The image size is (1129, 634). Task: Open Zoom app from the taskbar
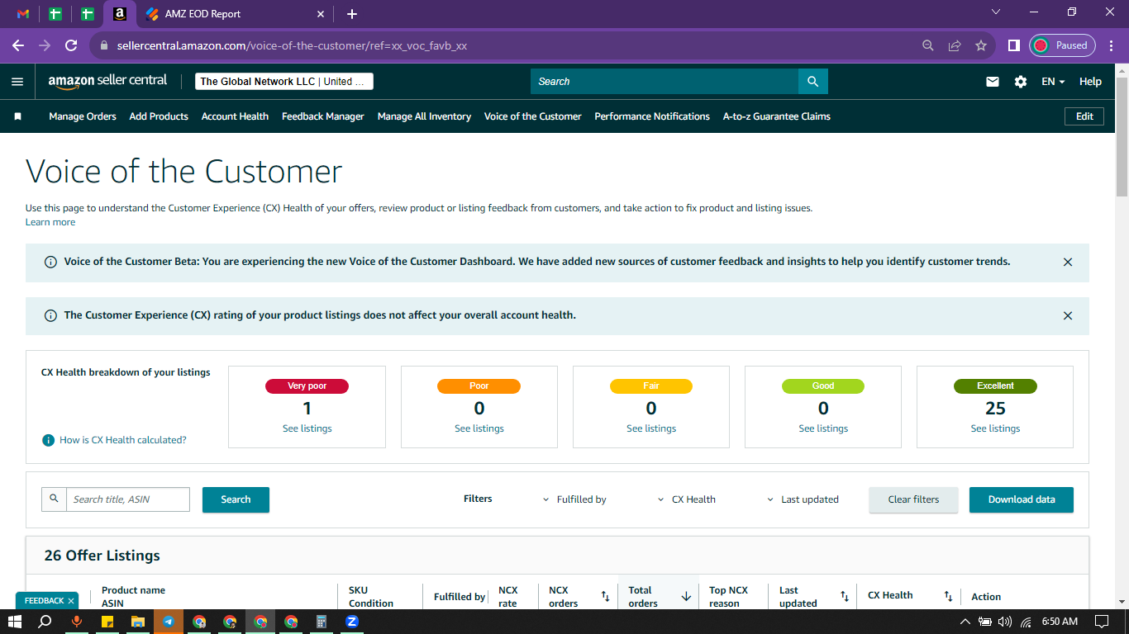click(352, 622)
